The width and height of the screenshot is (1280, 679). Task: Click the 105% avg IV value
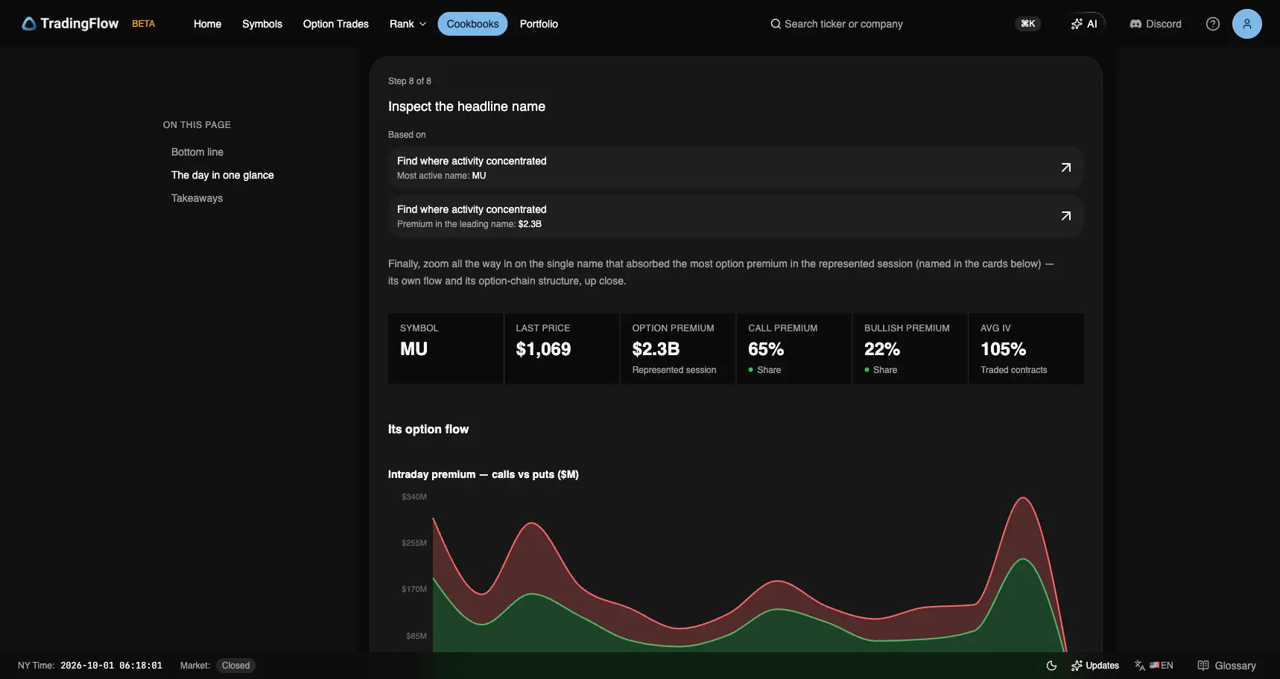[x=1003, y=349]
